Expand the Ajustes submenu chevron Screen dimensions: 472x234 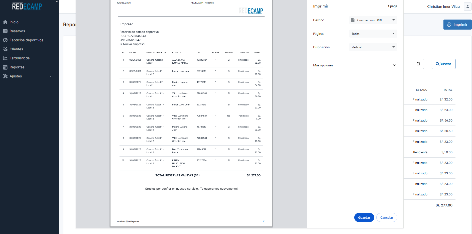51,76
